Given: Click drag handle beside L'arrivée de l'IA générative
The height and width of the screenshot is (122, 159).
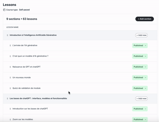Looking at the screenshot, I should [10, 46].
